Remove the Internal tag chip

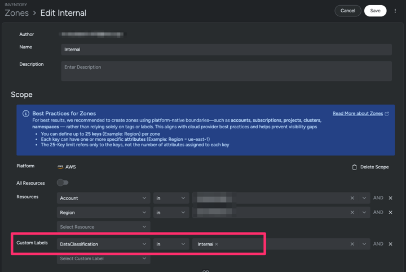[x=217, y=244]
